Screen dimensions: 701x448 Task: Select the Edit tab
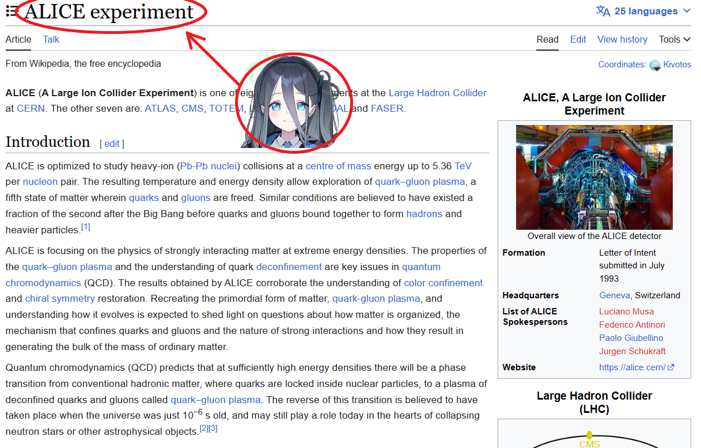click(578, 39)
